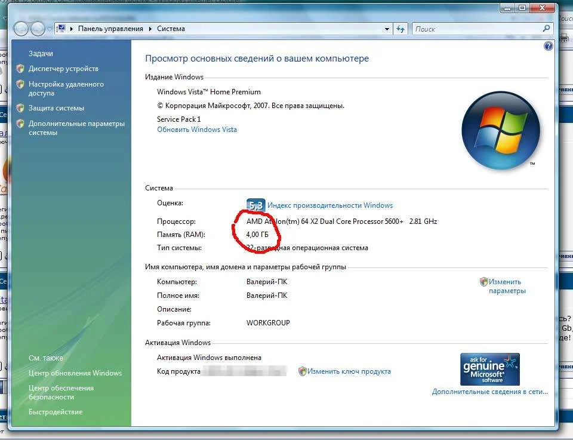This screenshot has height=440, width=573.
Task: Click WORKGROUP value text
Action: [268, 323]
